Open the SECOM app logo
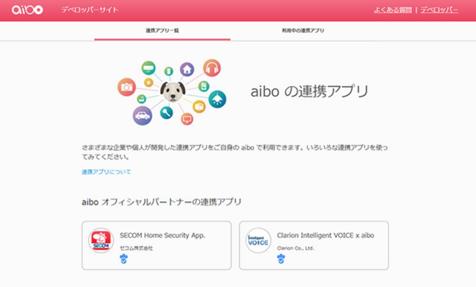Screen dimensions: 476x287 (x=101, y=241)
